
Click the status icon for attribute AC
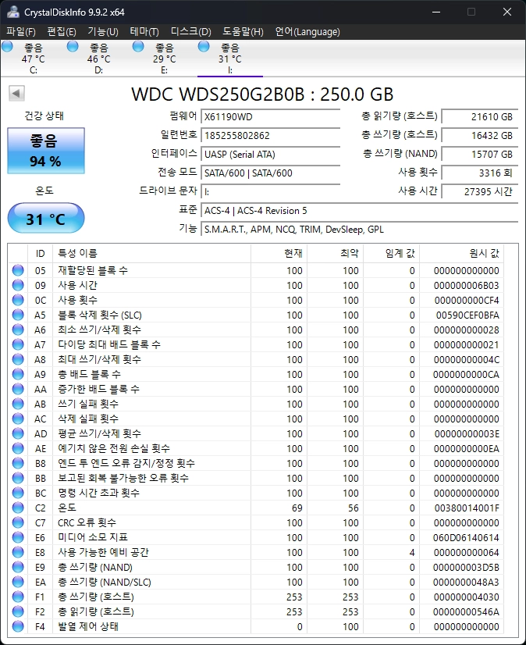coord(18,419)
